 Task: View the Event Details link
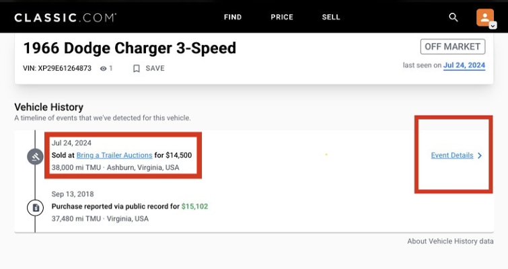coord(452,155)
